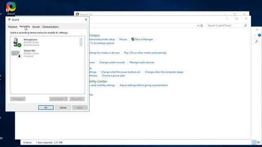
Task: Switch to the Sounds tab
Action: click(36, 27)
